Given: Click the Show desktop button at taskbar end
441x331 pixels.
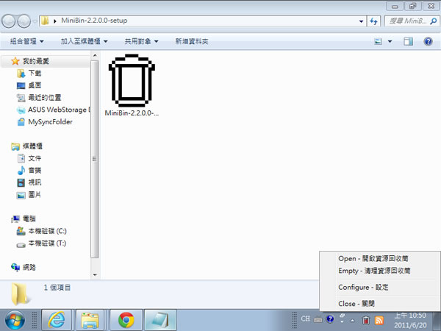Looking at the screenshot, I should 437,320.
